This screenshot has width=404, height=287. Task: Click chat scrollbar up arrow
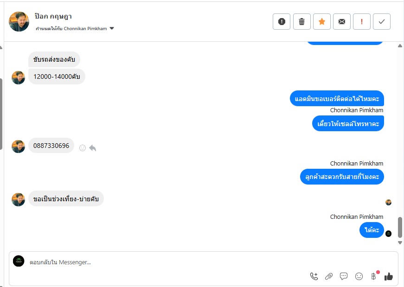click(400, 46)
